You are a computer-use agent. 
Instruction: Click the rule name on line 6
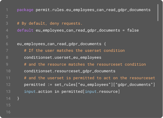coord(59,44)
